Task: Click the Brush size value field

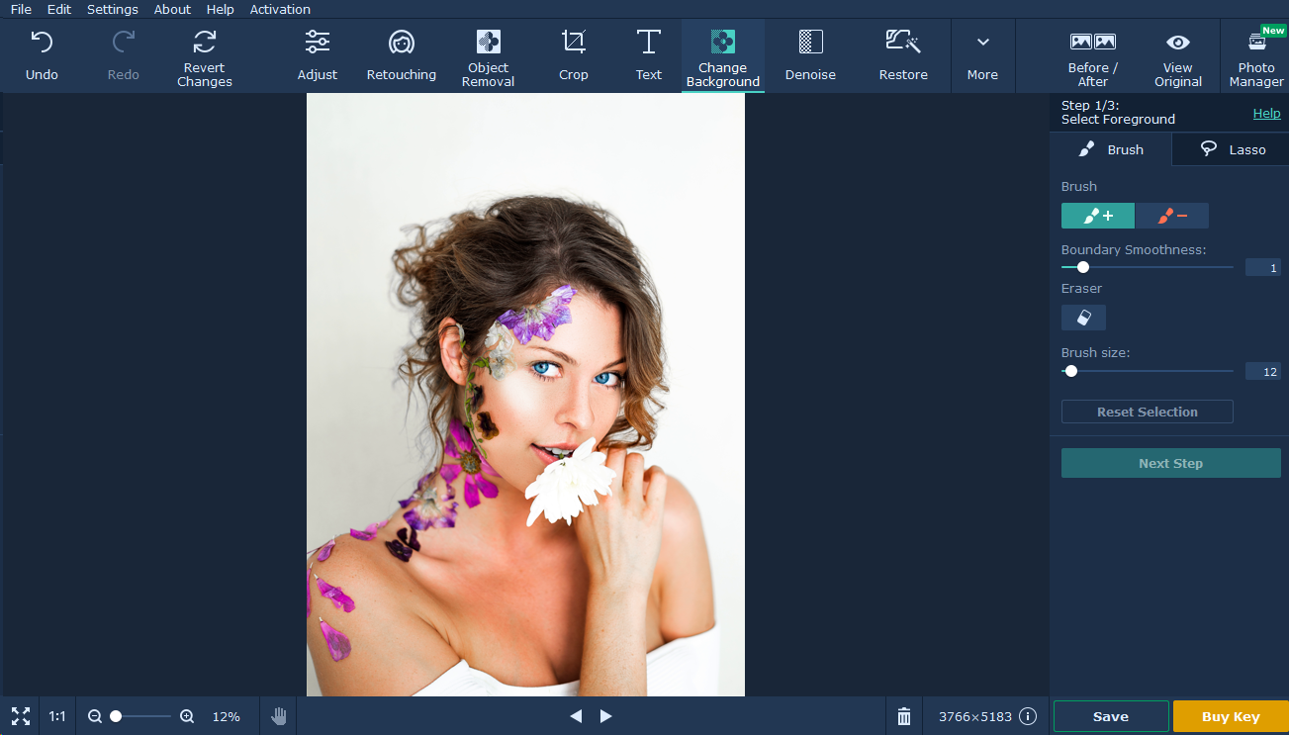Action: coord(1262,372)
